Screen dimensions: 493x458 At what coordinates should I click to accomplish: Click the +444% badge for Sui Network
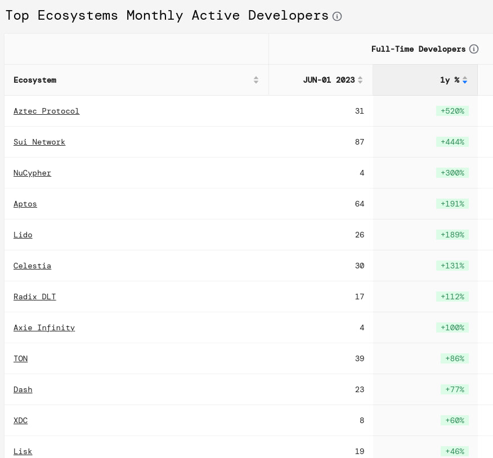[452, 142]
